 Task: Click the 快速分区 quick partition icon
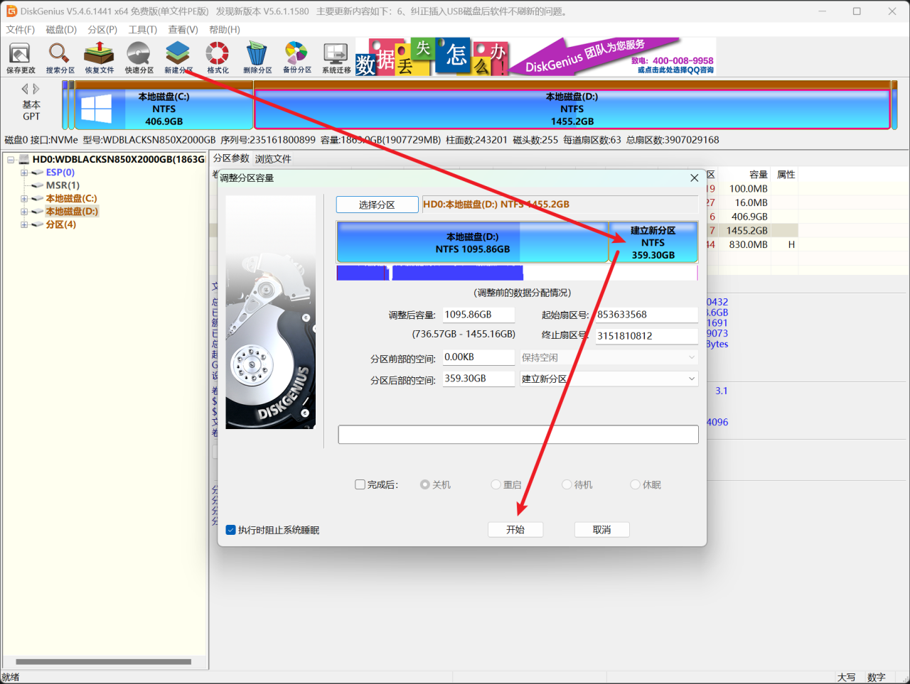139,58
